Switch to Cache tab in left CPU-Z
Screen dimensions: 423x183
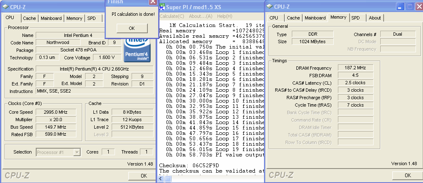tap(29, 18)
